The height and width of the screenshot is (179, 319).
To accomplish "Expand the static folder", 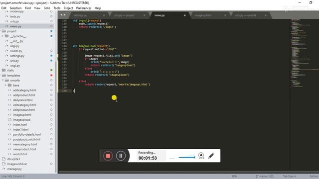I will click(x=10, y=70).
